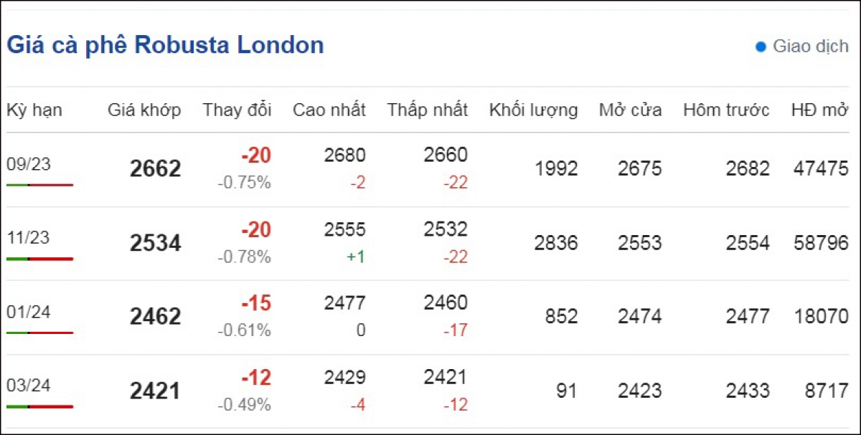The height and width of the screenshot is (435, 861).
Task: Click the open interest value 58796
Action: 822,243
